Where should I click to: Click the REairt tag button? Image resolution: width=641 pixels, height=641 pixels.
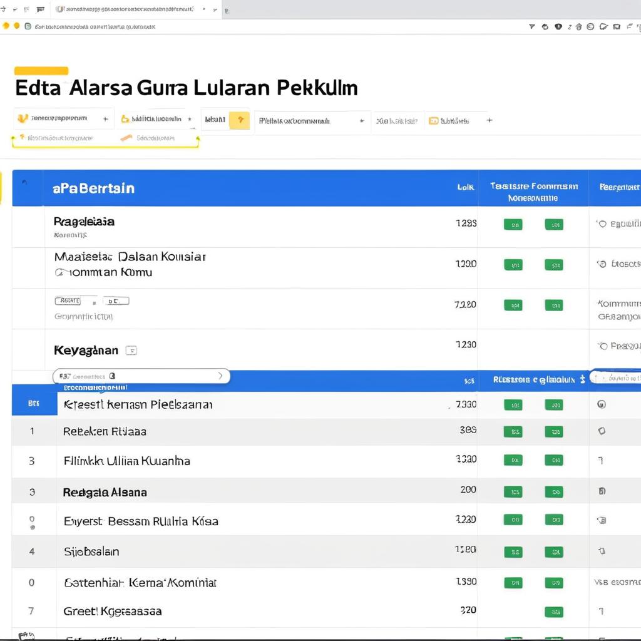click(68, 301)
